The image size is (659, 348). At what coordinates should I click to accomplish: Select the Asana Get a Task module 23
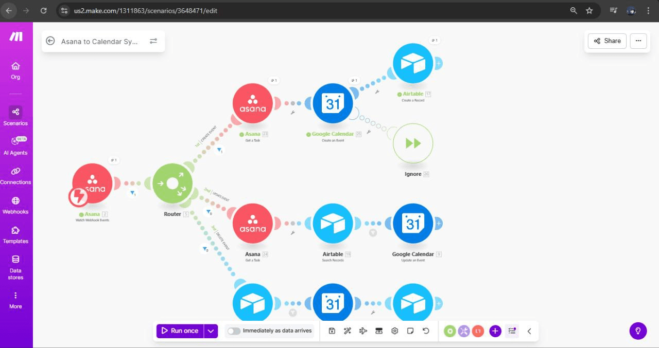(x=252, y=103)
